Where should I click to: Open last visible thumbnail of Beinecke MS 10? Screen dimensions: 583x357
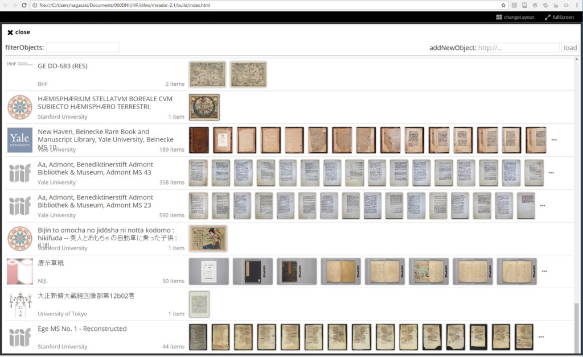(x=536, y=140)
